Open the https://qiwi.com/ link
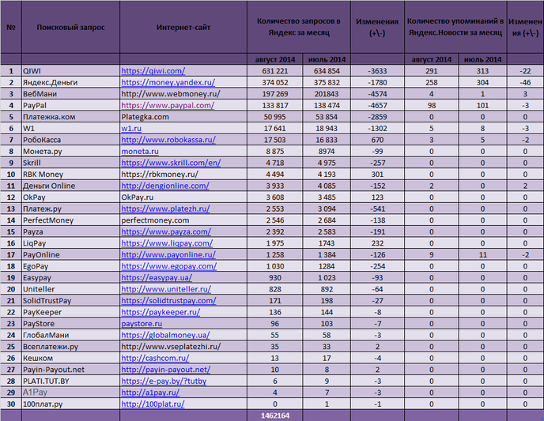Image resolution: width=544 pixels, height=421 pixels. click(153, 70)
